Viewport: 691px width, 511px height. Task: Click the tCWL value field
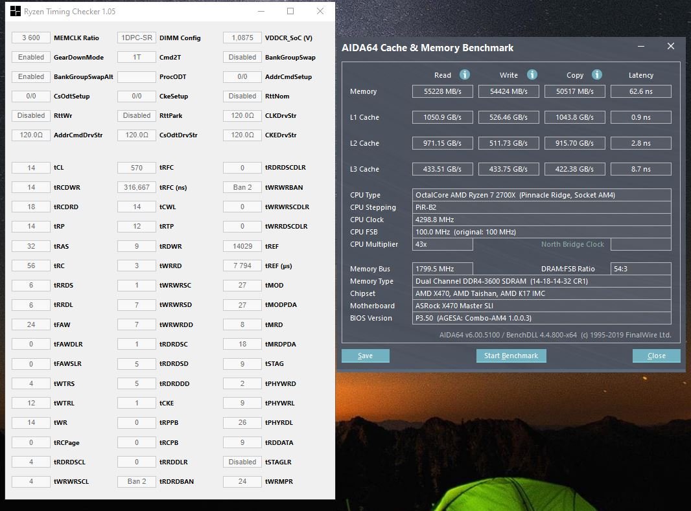pos(137,207)
